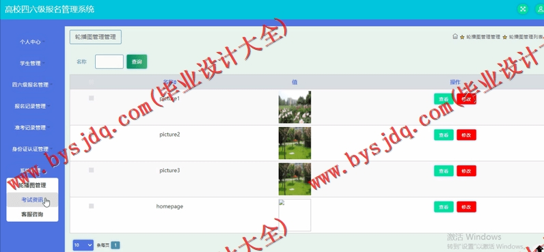Click the green 查询 search button
This screenshot has width=544, height=252.
pos(137,61)
